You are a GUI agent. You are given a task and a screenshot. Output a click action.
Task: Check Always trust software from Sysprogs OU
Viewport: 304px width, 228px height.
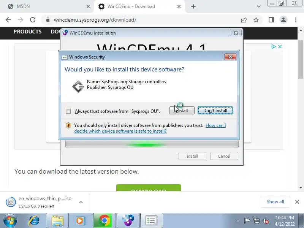point(68,111)
